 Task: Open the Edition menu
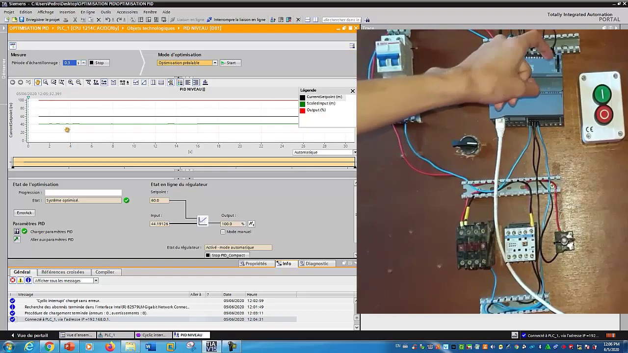point(26,12)
